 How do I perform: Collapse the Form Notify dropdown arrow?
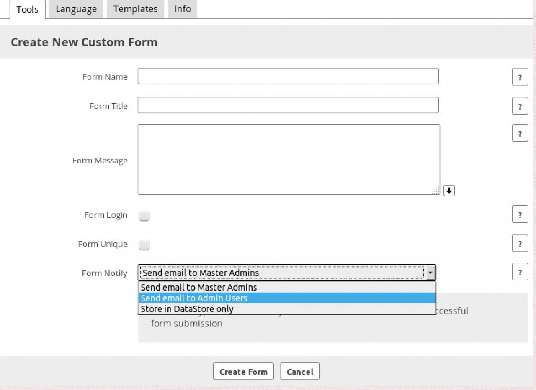[430, 273]
